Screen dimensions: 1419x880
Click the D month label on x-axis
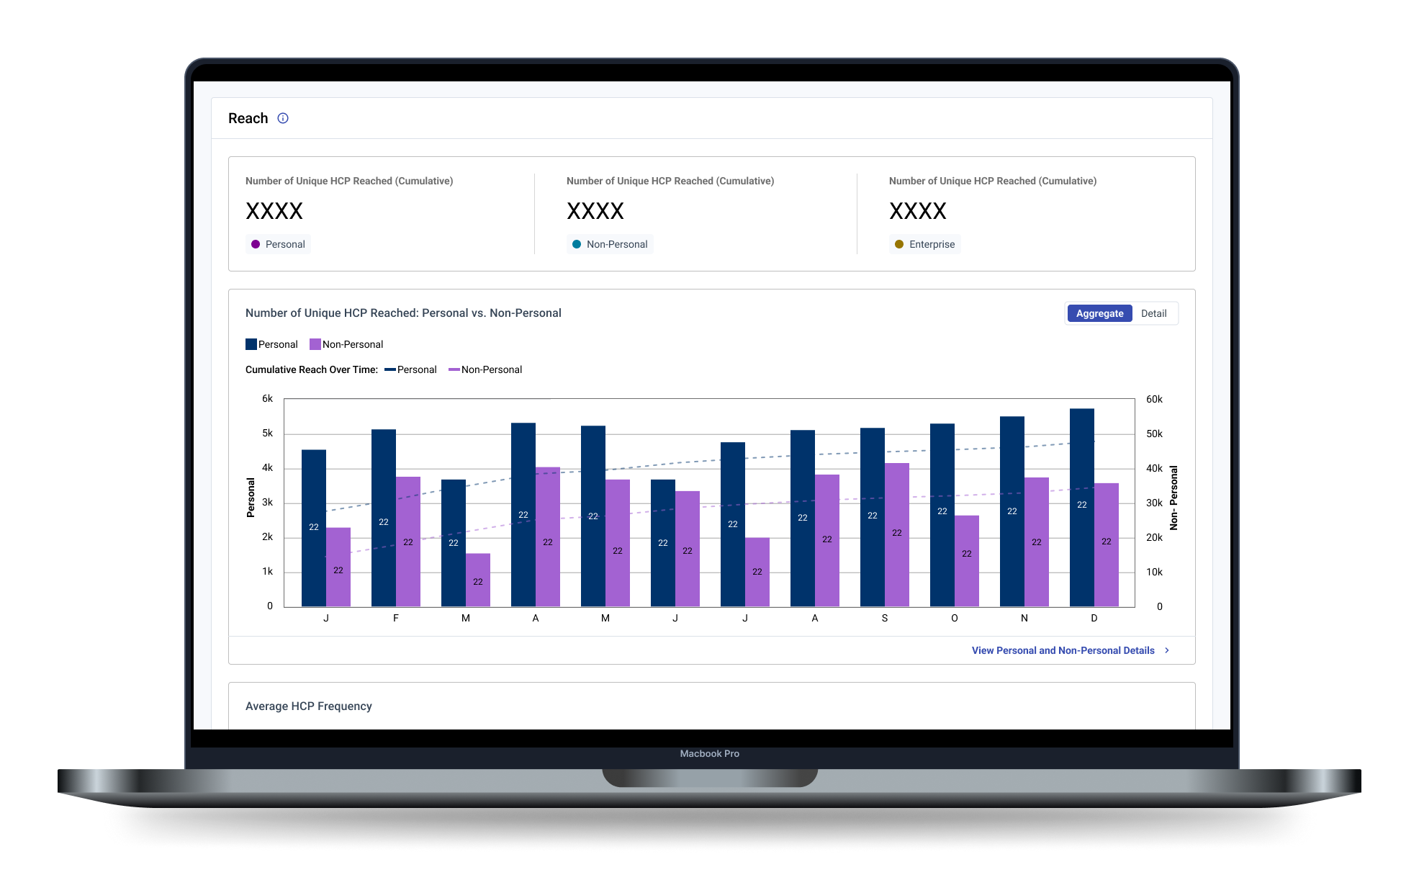[1094, 618]
